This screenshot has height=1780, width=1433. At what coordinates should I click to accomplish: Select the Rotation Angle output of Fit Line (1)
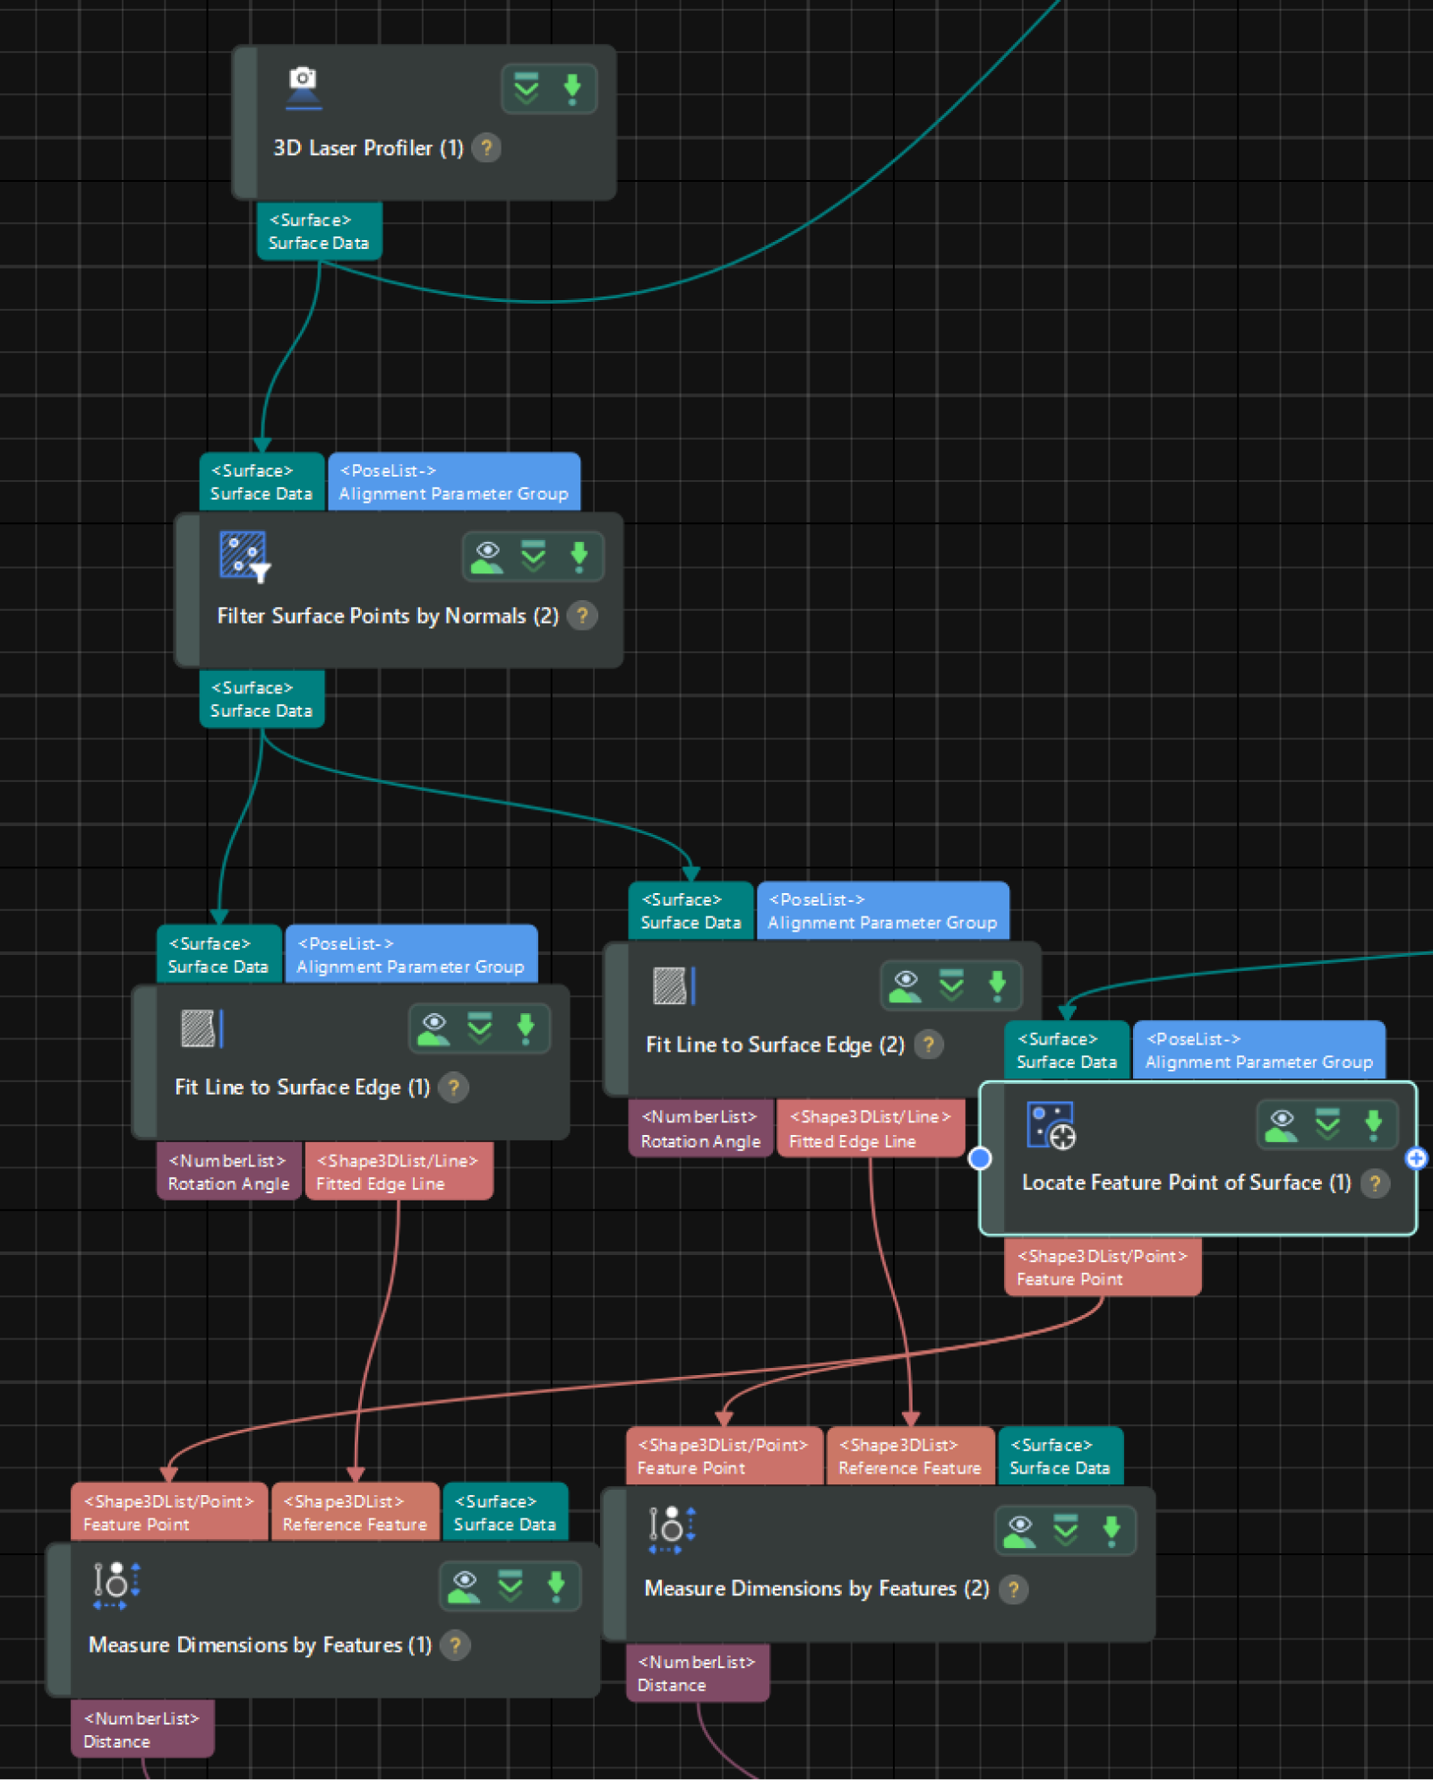click(x=228, y=1172)
